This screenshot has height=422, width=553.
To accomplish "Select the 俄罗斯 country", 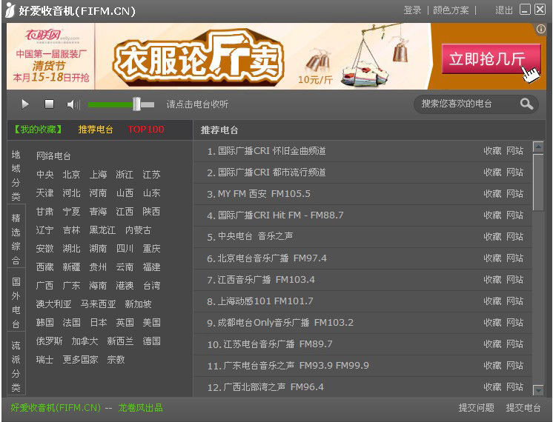I will point(49,341).
